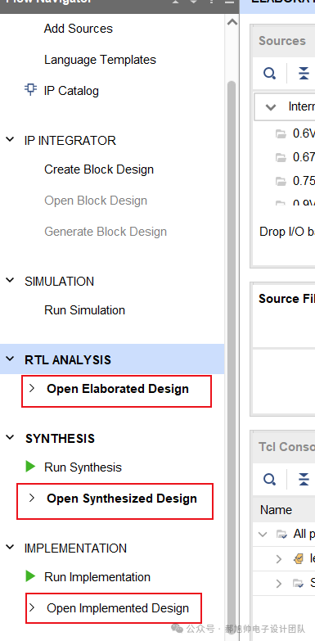The image size is (315, 641).
Task: Click Add Sources in Flow Navigator
Action: click(x=79, y=29)
